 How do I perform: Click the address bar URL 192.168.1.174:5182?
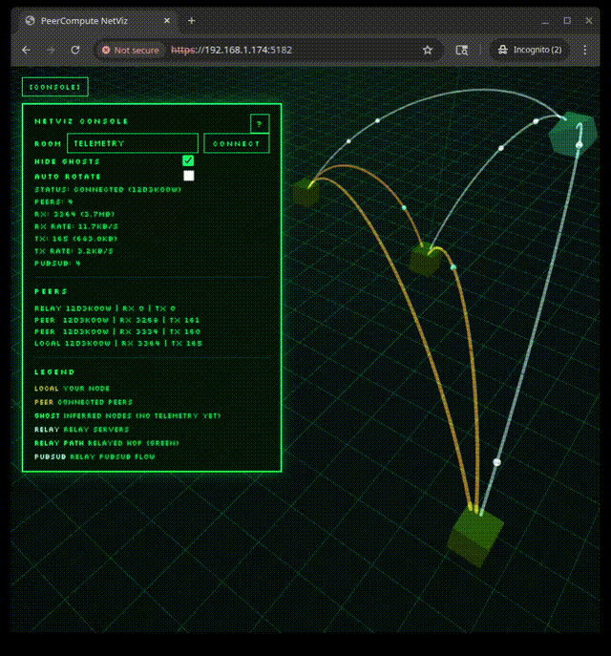[231, 51]
